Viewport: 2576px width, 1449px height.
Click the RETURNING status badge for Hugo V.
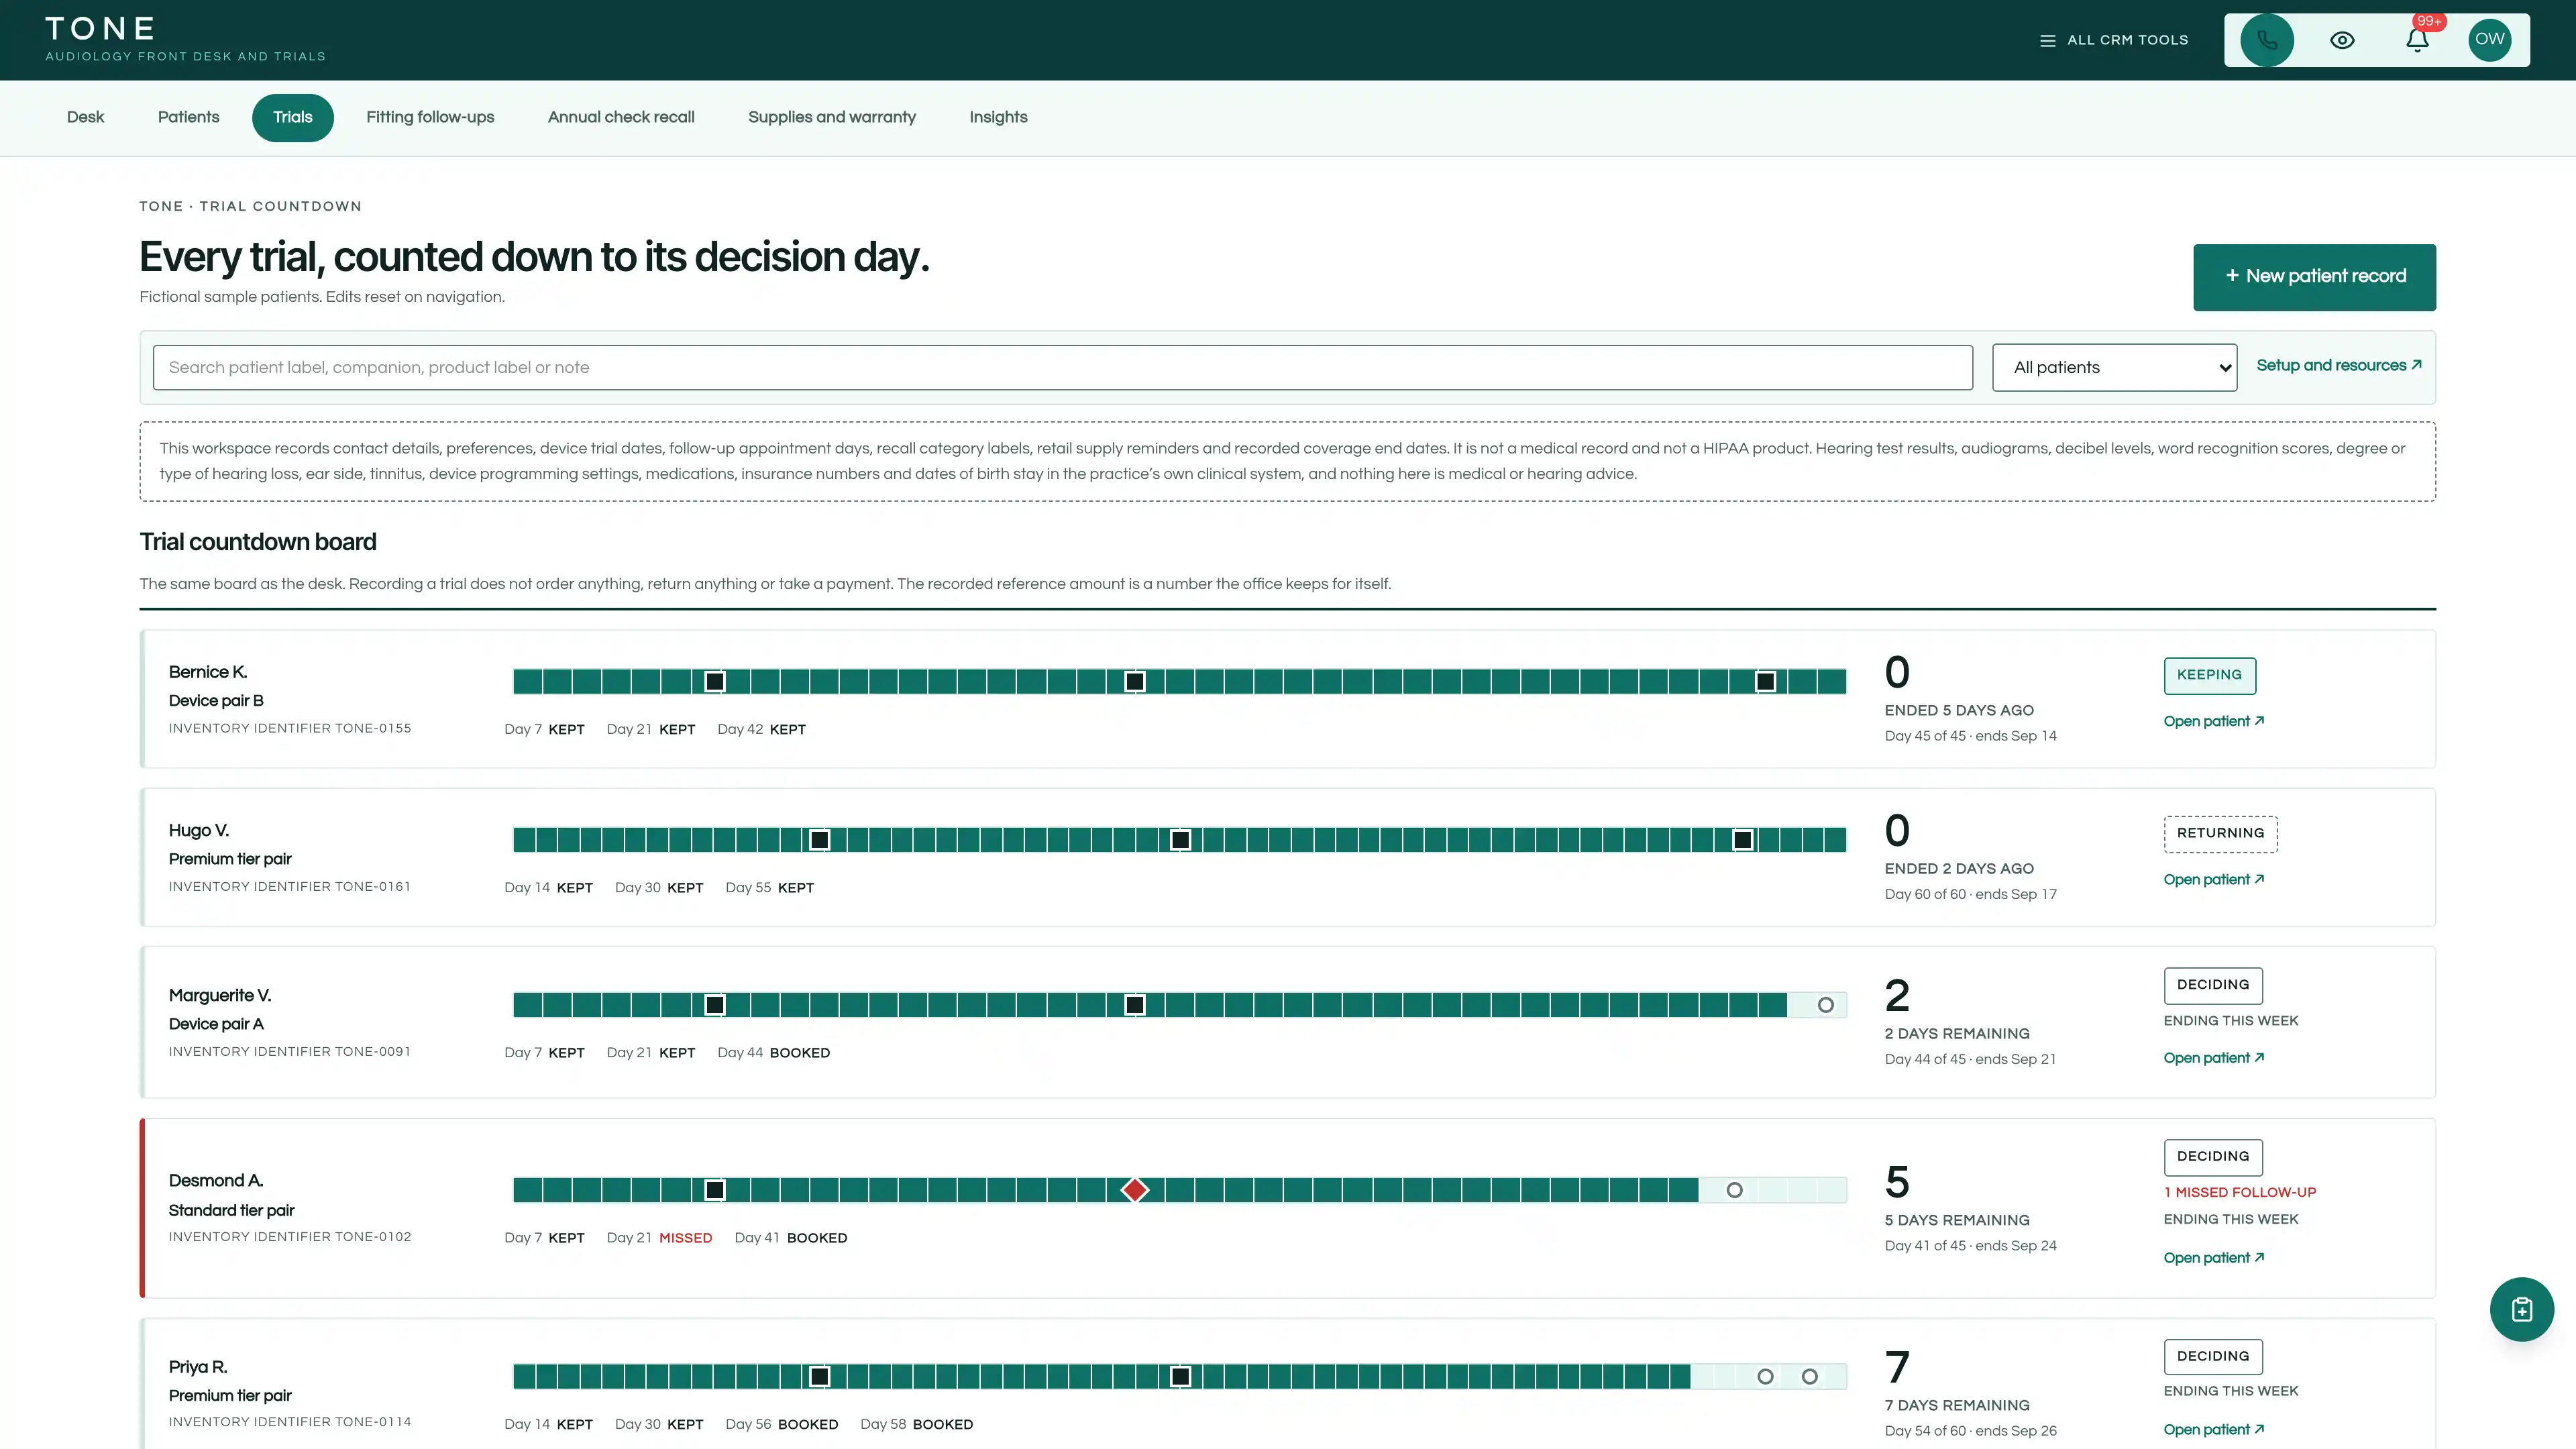2220,833
